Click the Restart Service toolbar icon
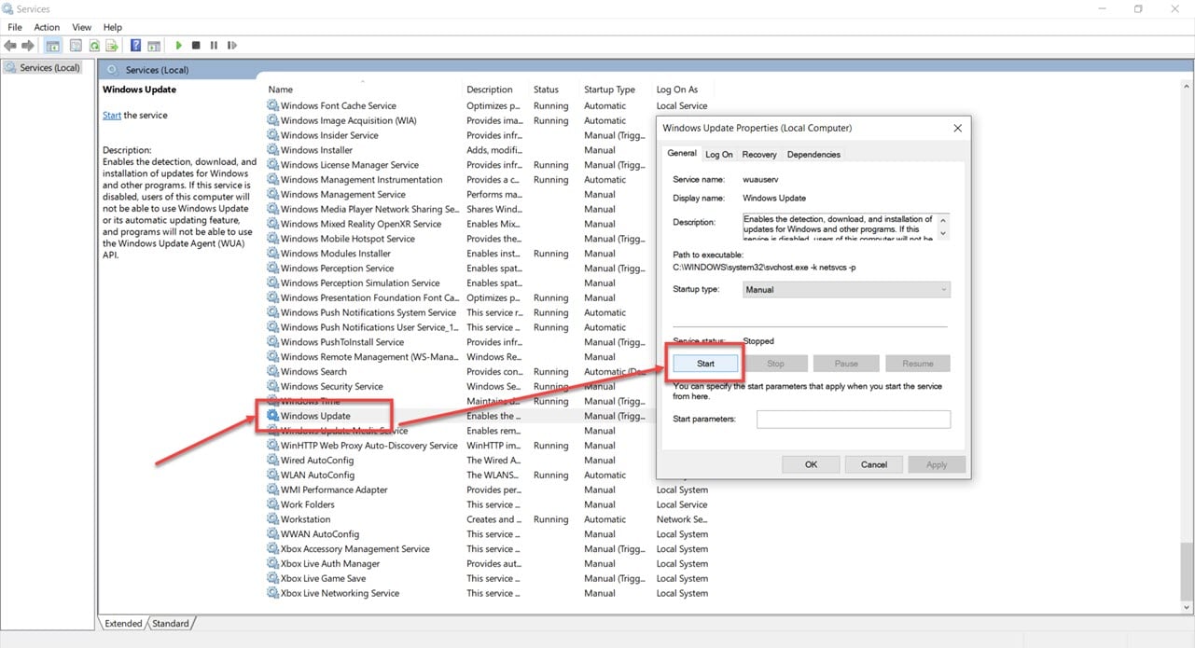 (x=231, y=45)
